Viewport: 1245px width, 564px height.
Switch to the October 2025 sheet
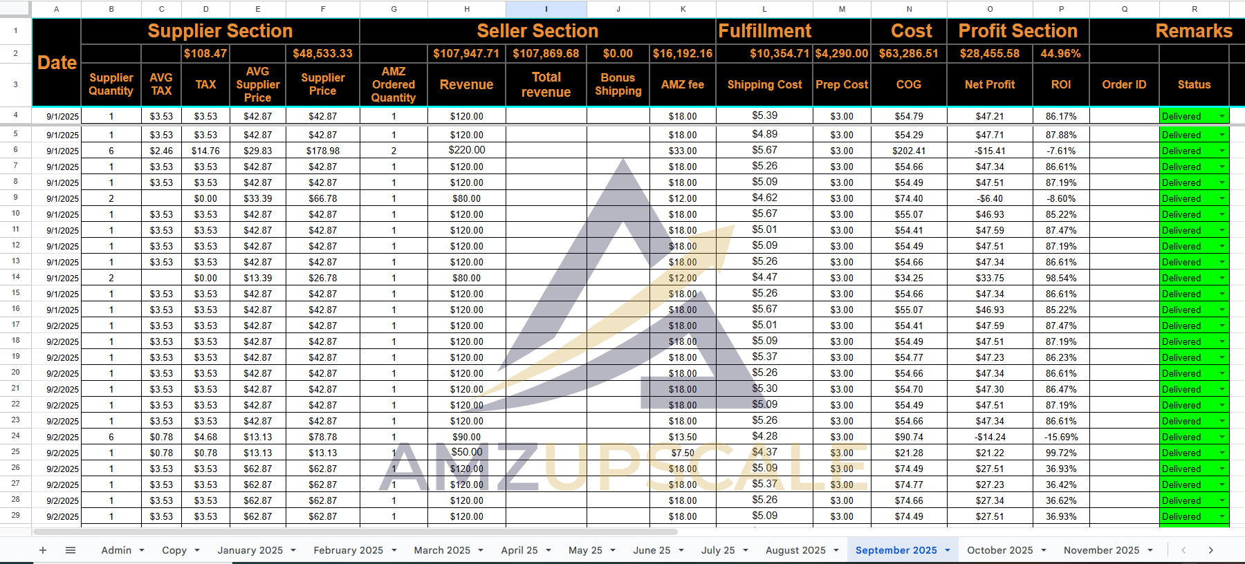(x=999, y=550)
